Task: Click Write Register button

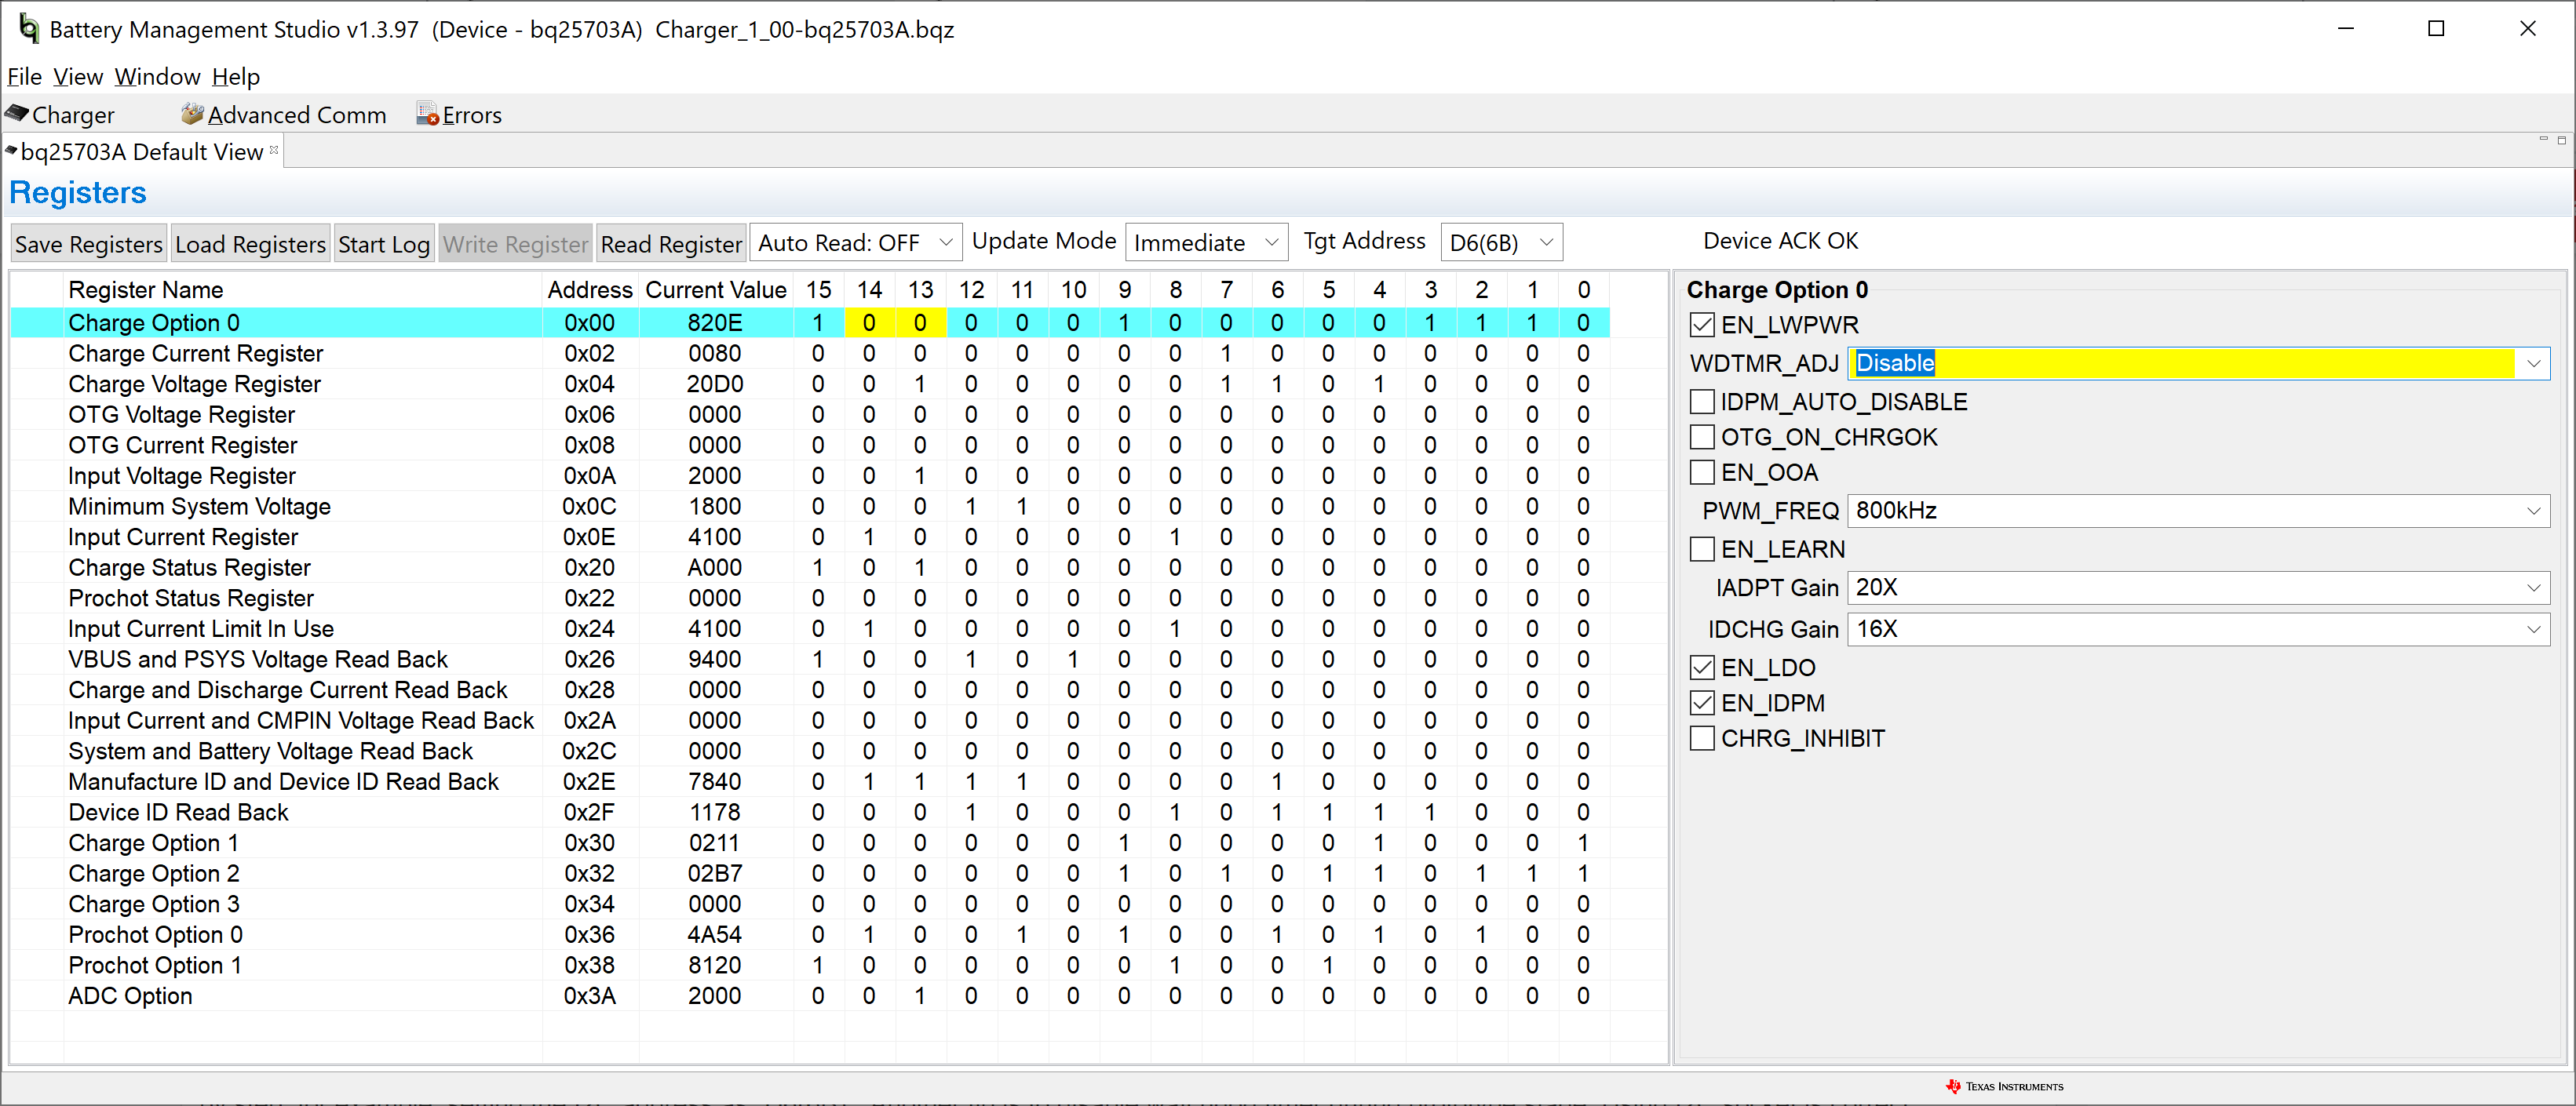Action: (x=516, y=244)
